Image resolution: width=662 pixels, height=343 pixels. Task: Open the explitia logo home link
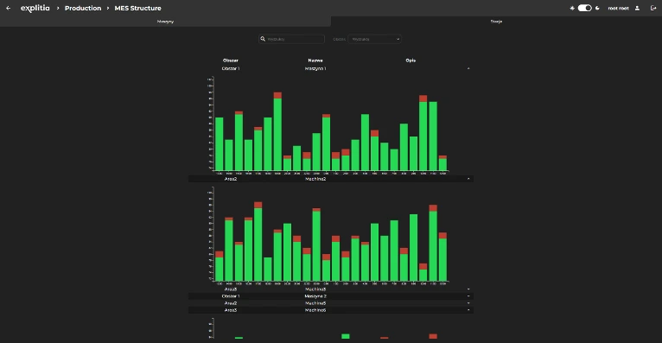pyautogui.click(x=35, y=8)
